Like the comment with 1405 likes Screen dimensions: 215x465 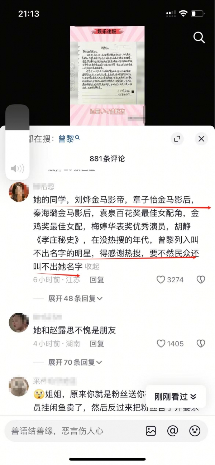170,344
